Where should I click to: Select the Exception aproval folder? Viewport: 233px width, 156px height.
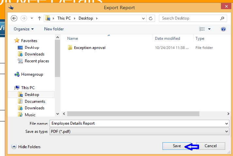[x=90, y=48]
